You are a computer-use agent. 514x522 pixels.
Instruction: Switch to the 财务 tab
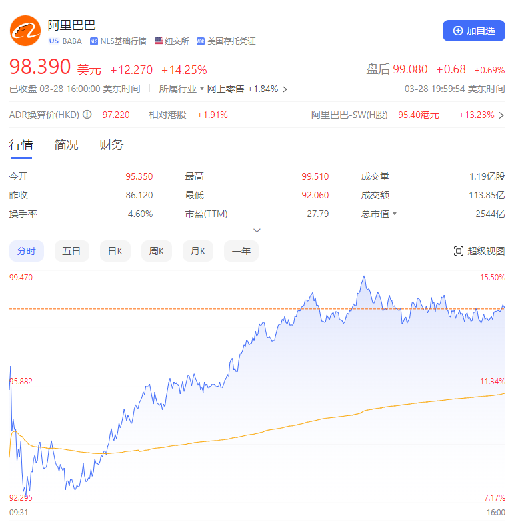tap(111, 145)
